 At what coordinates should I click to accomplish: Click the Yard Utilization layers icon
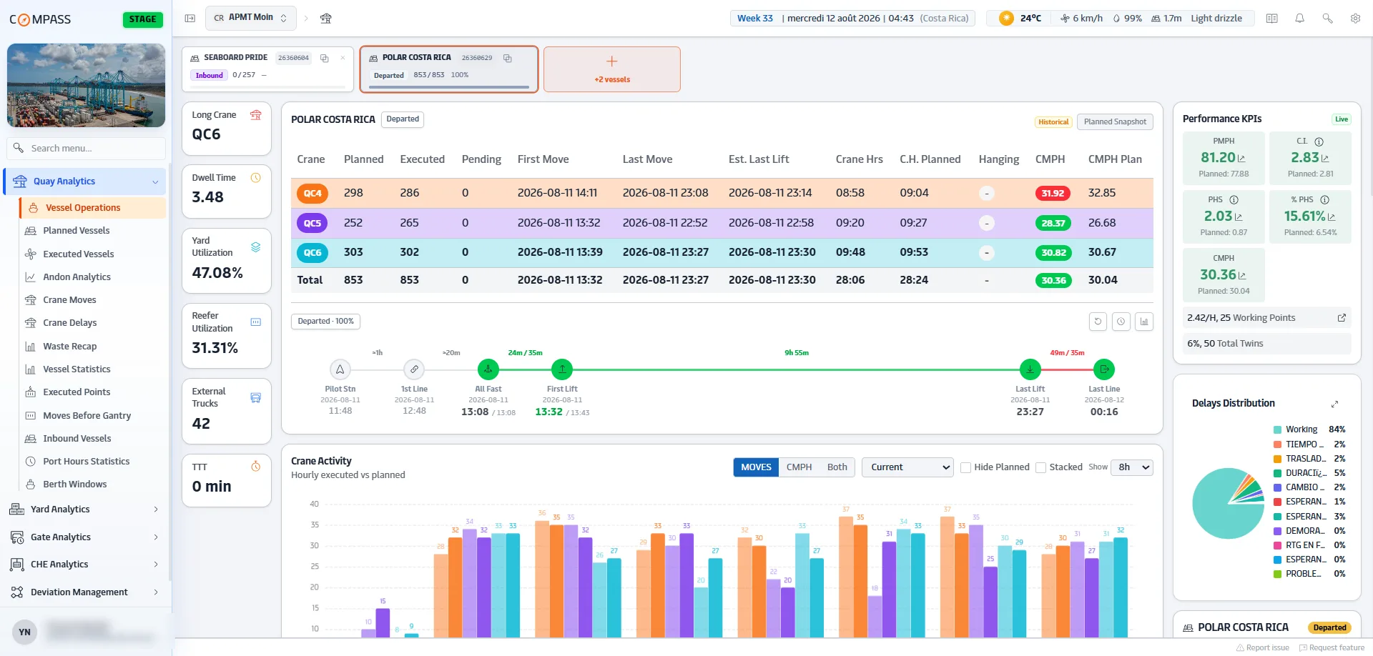(x=255, y=247)
